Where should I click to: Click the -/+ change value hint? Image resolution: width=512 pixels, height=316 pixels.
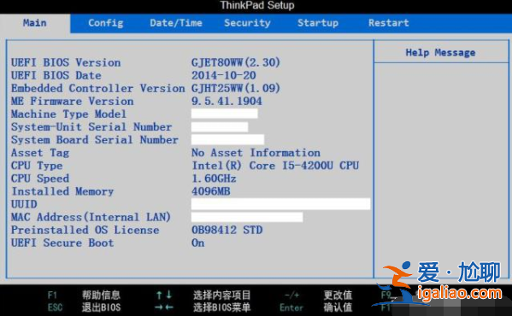292,296
